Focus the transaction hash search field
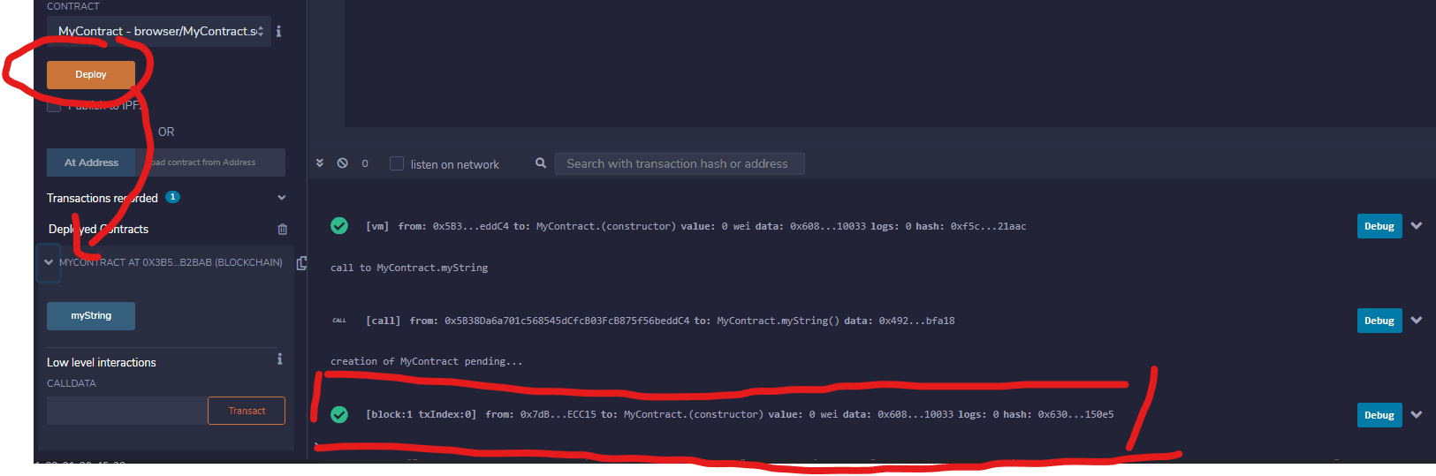Viewport: 1436px width, 476px height. [x=680, y=163]
